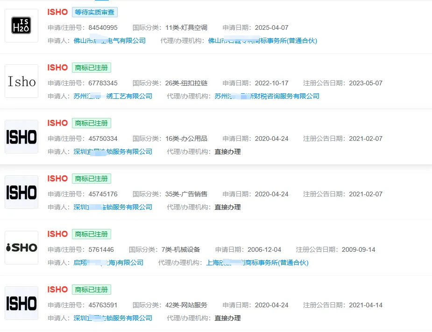432x332 pixels.
Task: Select registration number 45750334
Action: 103,138
